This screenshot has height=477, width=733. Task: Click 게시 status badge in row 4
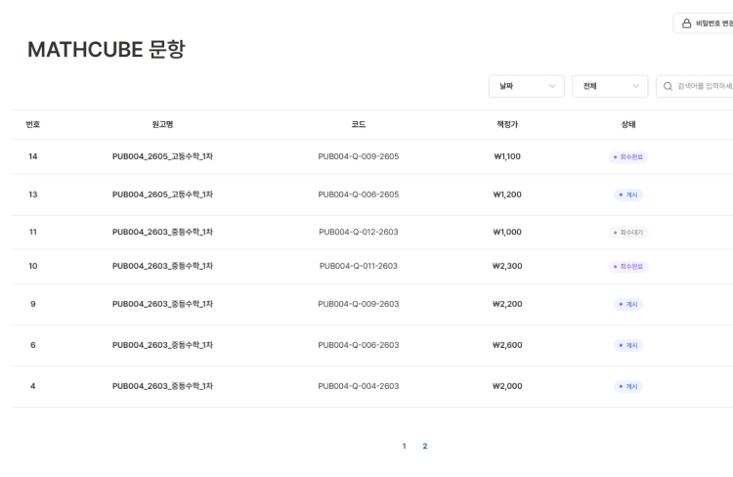[x=628, y=387]
